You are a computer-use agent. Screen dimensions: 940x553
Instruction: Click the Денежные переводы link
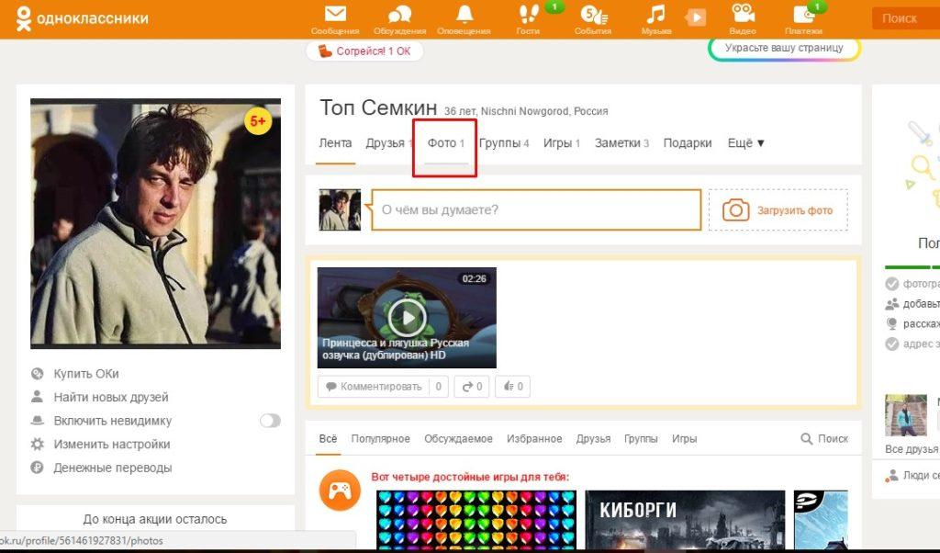pos(113,468)
